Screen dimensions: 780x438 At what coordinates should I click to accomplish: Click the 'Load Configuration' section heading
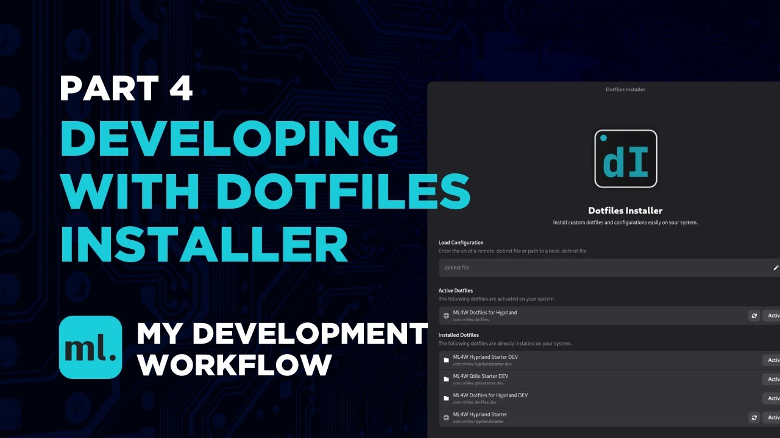[461, 243]
